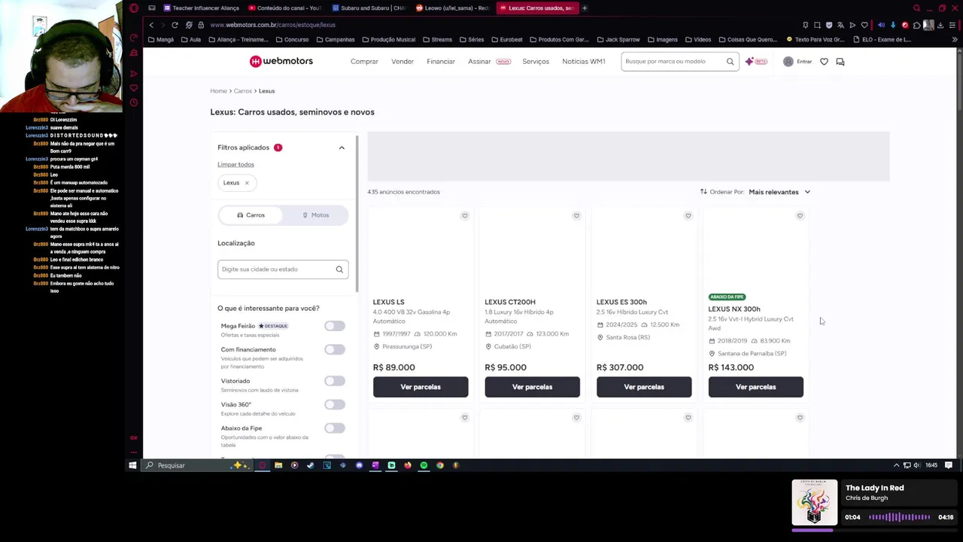Favorite the Lexus NX 300h listing
Screen dimensions: 963x542
[800, 216]
